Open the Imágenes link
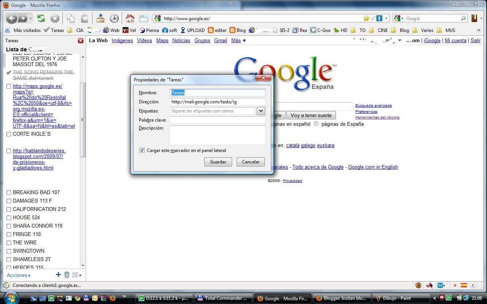 [x=122, y=40]
